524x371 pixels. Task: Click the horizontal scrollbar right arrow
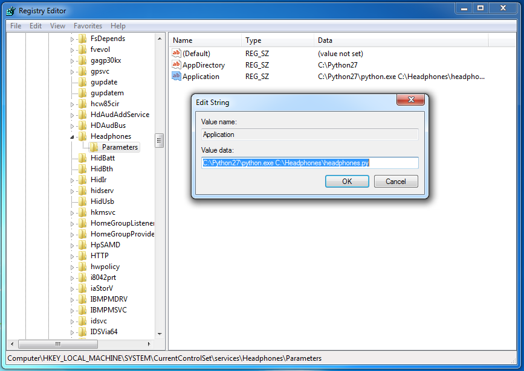pos(149,344)
